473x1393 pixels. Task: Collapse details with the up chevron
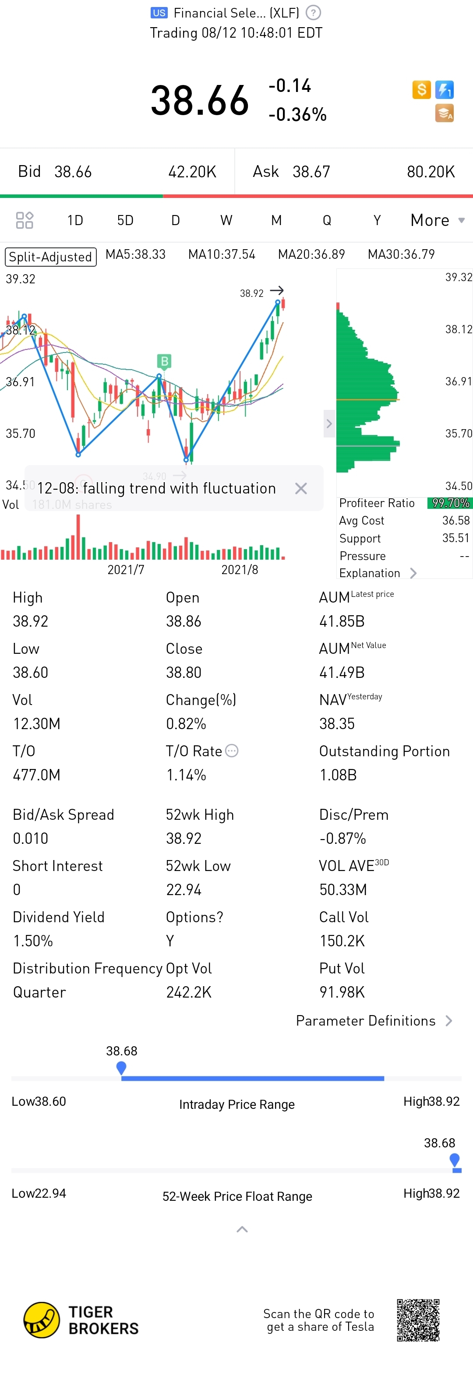(x=242, y=1229)
